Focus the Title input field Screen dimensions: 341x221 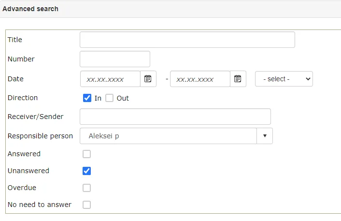187,40
